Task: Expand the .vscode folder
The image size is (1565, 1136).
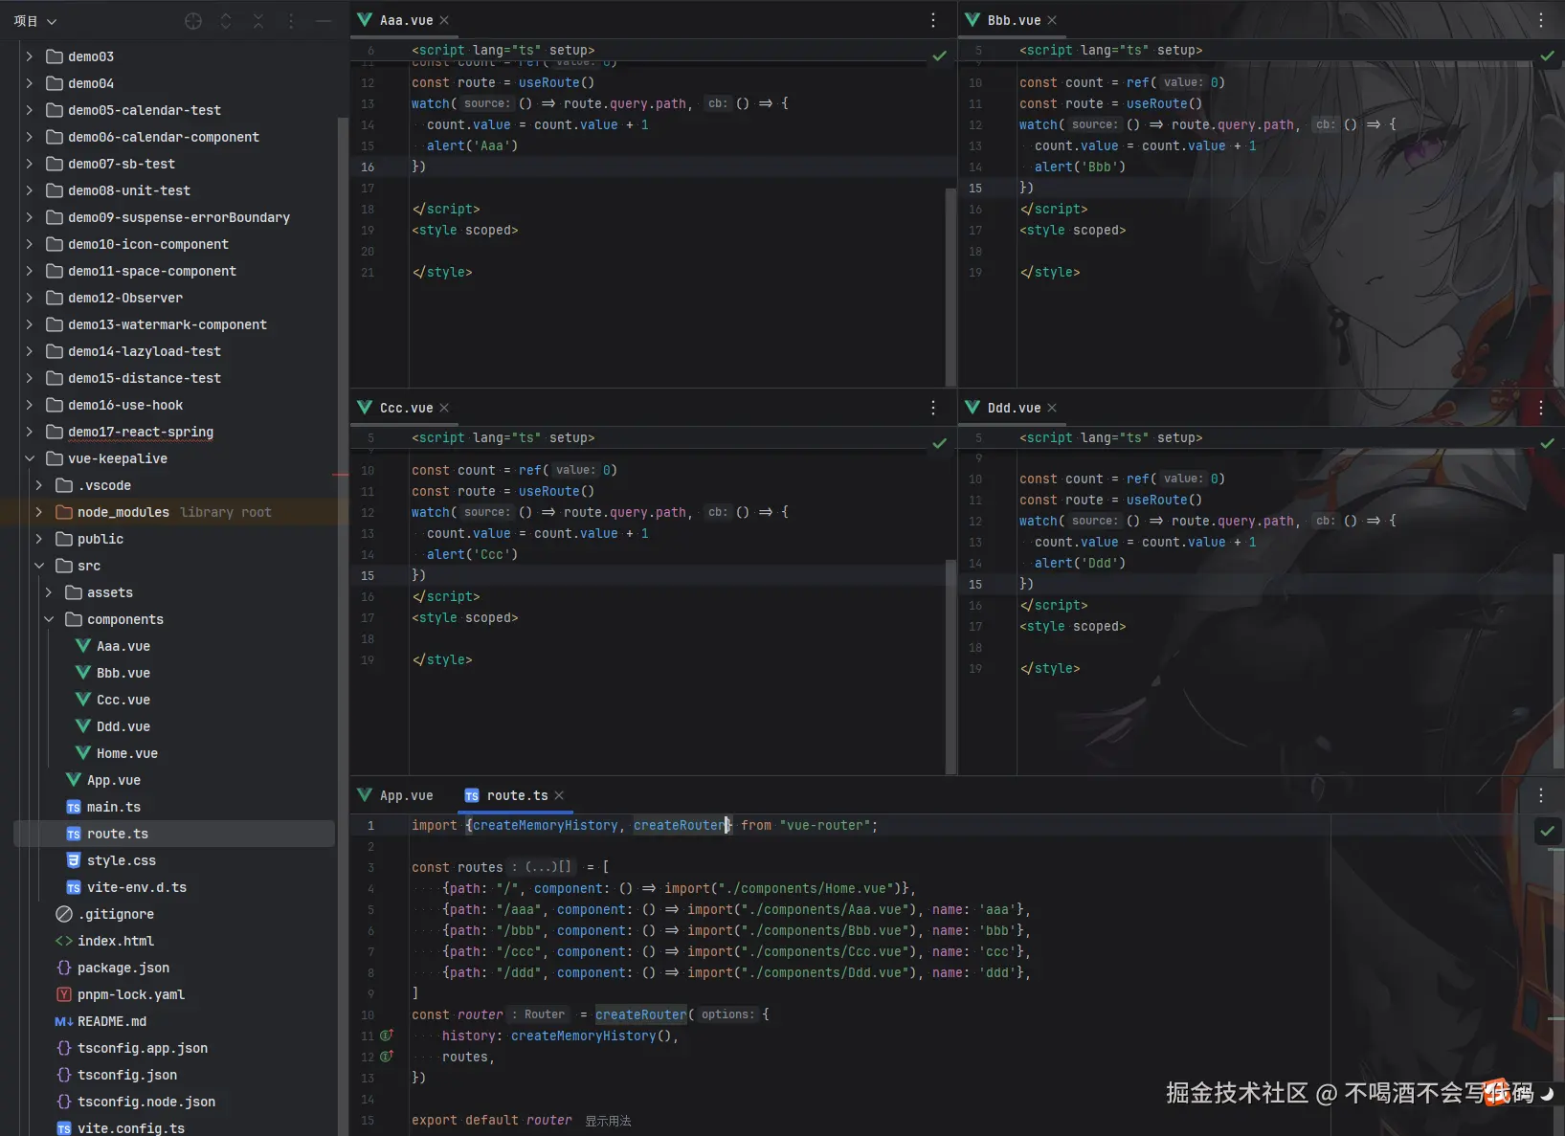Action: pos(38,485)
